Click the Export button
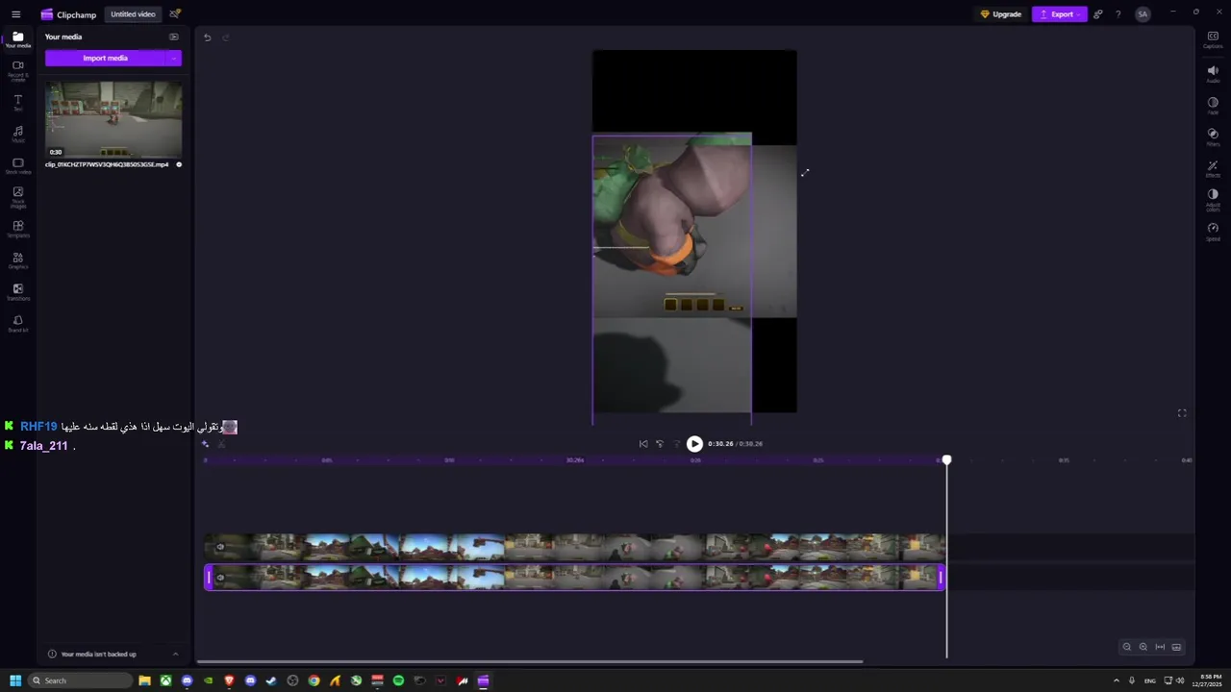This screenshot has height=692, width=1231. (x=1059, y=14)
